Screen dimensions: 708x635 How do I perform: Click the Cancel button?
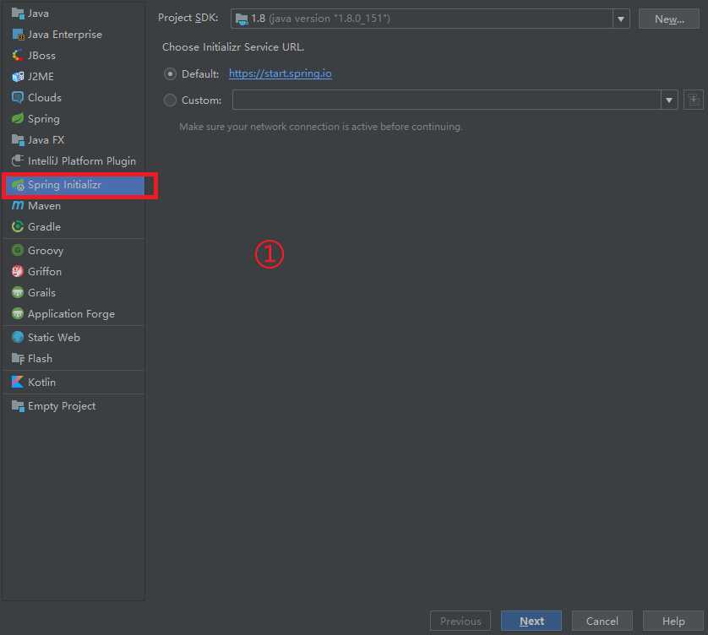602,621
